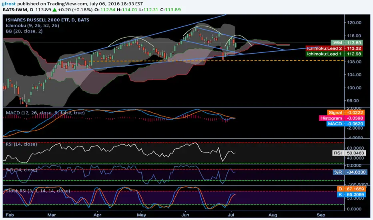This screenshot has height=220, width=373.
Task: Click the low price L:112.31 value
Action: click(148, 10)
